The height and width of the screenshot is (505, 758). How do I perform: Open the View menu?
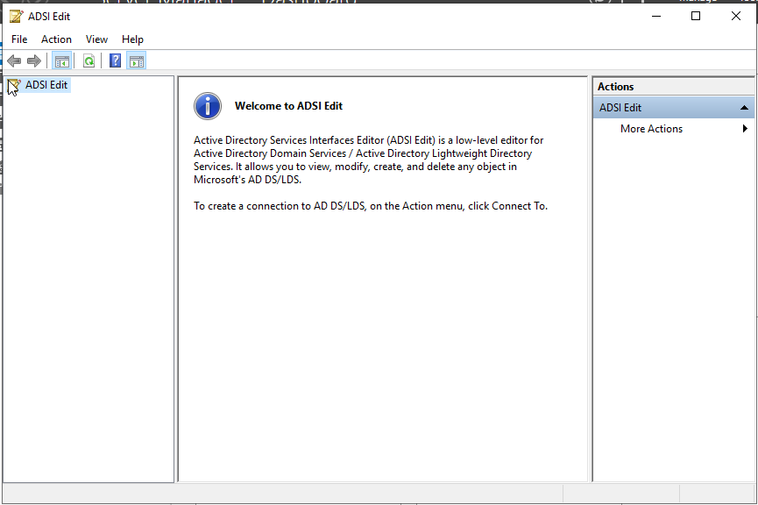click(96, 39)
